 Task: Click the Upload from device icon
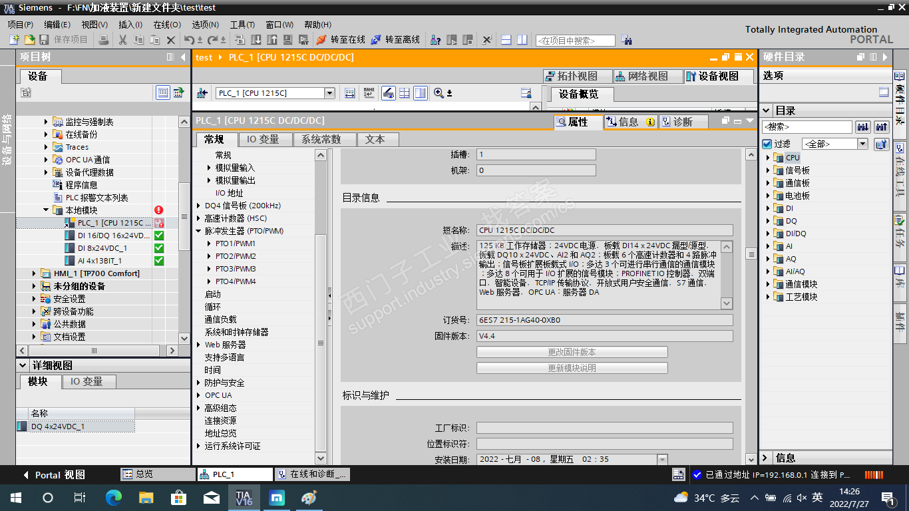point(272,40)
